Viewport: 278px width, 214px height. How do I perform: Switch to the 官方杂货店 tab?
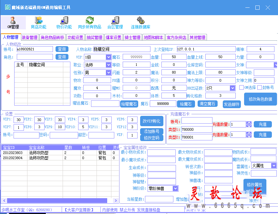pos(177,37)
